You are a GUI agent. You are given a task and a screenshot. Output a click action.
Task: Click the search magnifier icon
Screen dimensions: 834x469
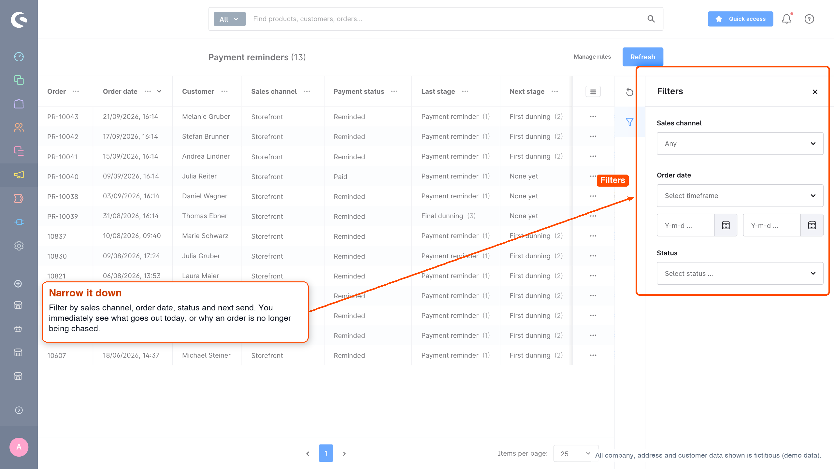tap(651, 19)
